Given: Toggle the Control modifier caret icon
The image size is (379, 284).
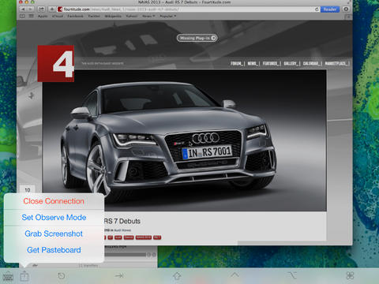Looking at the screenshot, I should tap(235, 275).
